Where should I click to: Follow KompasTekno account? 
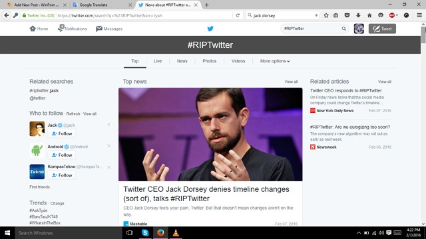coord(62,175)
